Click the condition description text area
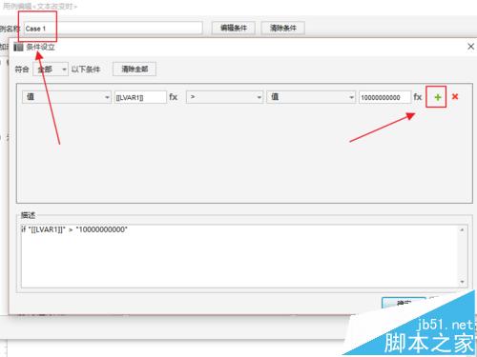 click(239, 256)
